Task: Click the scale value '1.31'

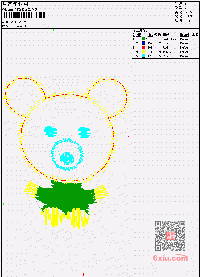Action: [187, 21]
